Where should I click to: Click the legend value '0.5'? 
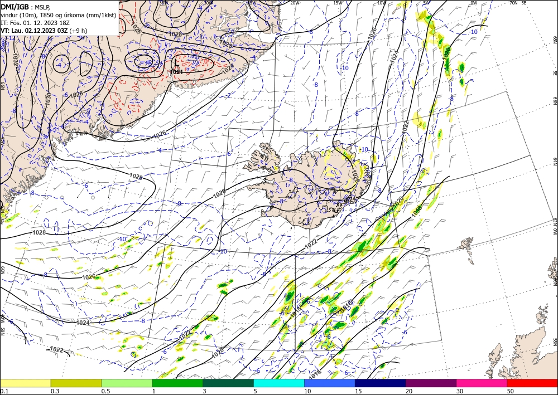[x=105, y=391]
